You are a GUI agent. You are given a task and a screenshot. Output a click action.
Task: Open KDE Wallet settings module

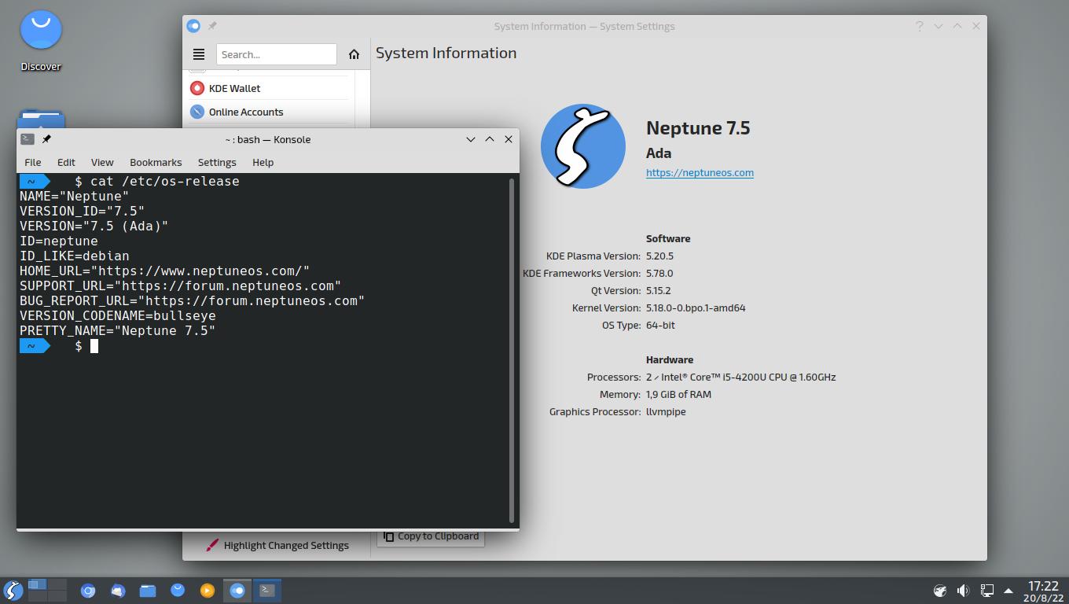click(x=268, y=88)
